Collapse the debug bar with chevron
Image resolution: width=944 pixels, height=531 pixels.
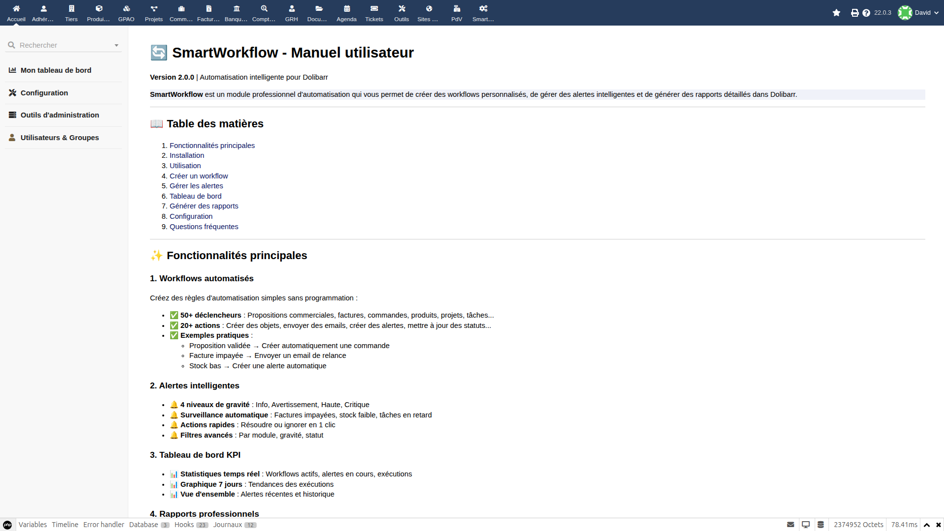(x=927, y=525)
